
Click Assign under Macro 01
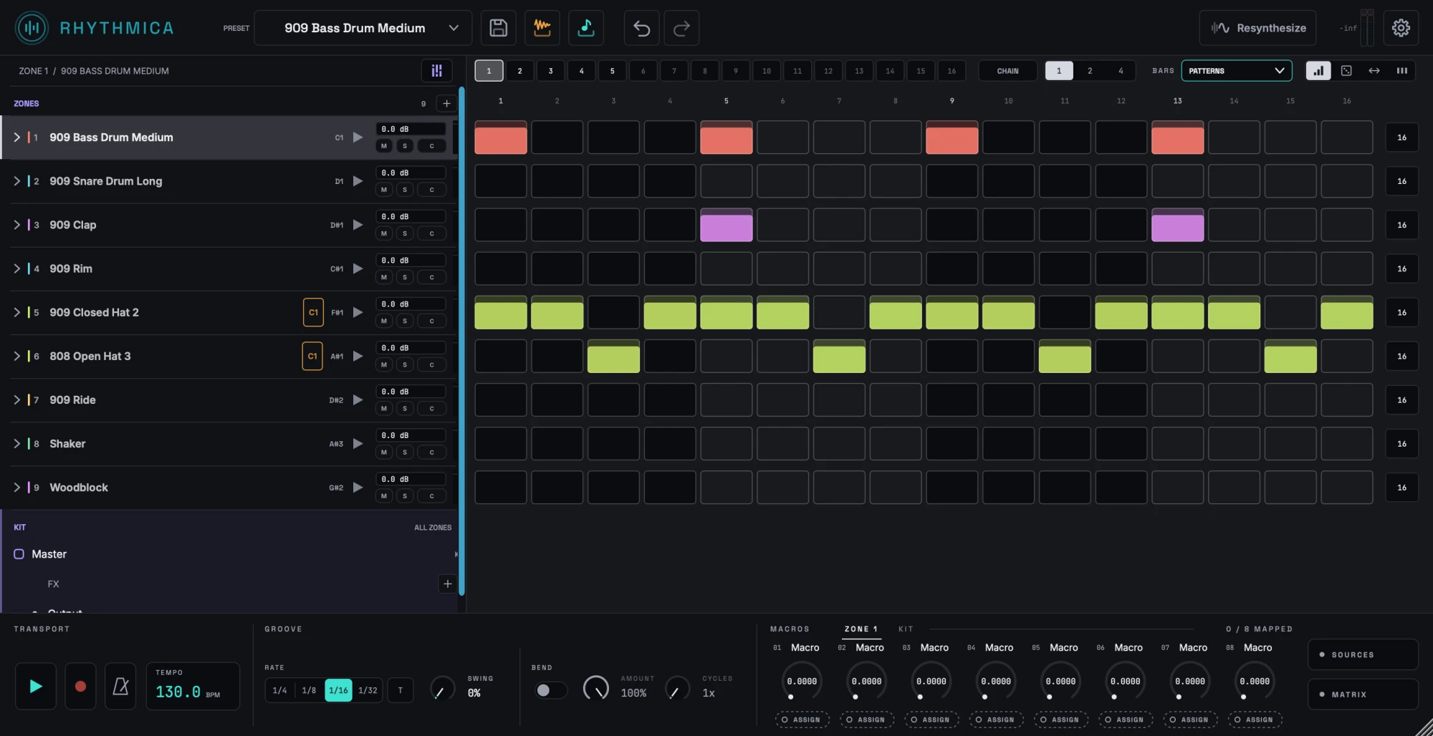pos(802,720)
